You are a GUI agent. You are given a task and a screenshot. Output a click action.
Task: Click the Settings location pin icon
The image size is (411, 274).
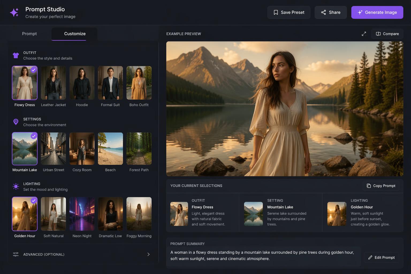[x=16, y=122]
